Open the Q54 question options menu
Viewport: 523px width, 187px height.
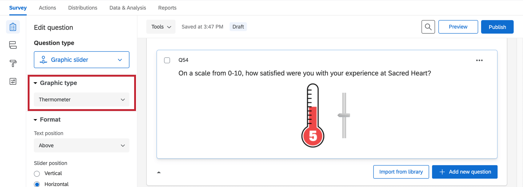click(479, 60)
